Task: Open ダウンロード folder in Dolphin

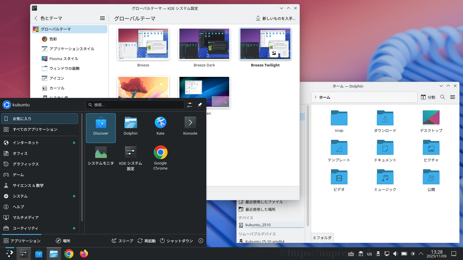Action: 385,121
